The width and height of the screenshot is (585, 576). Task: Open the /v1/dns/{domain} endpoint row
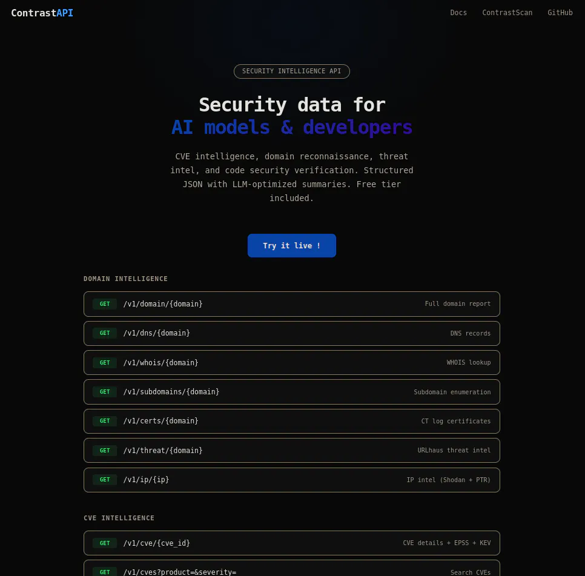[292, 333]
